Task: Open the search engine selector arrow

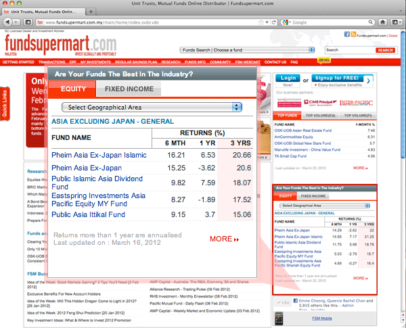Action: click(290, 22)
